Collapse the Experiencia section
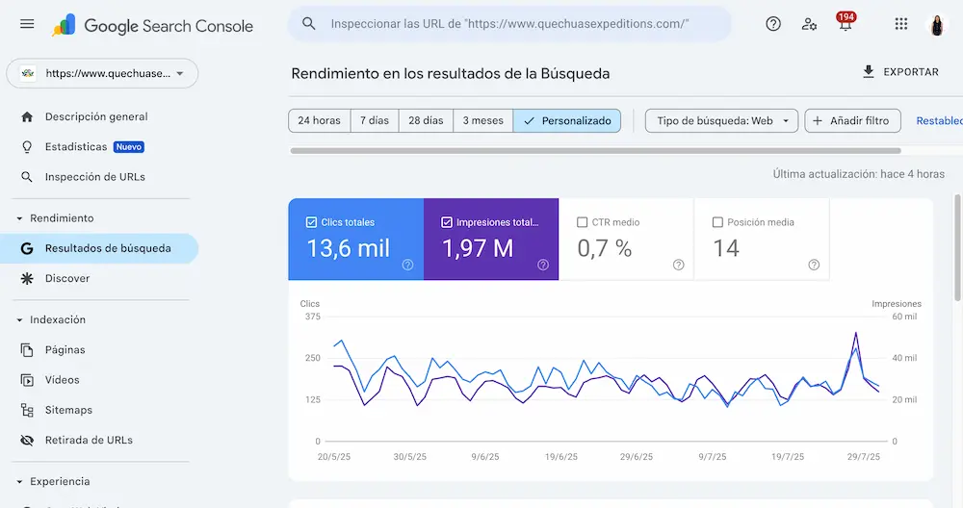Viewport: 963px width, 508px height. click(x=19, y=482)
